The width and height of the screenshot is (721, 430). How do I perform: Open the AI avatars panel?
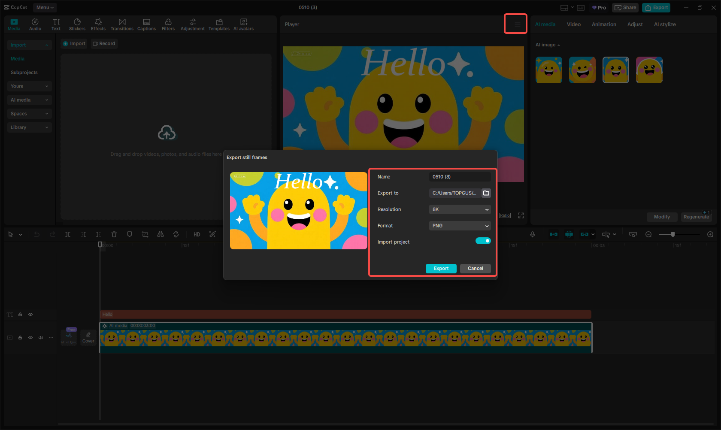click(x=243, y=24)
